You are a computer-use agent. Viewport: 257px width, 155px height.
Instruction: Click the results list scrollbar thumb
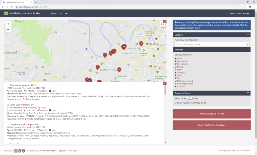point(165,90)
